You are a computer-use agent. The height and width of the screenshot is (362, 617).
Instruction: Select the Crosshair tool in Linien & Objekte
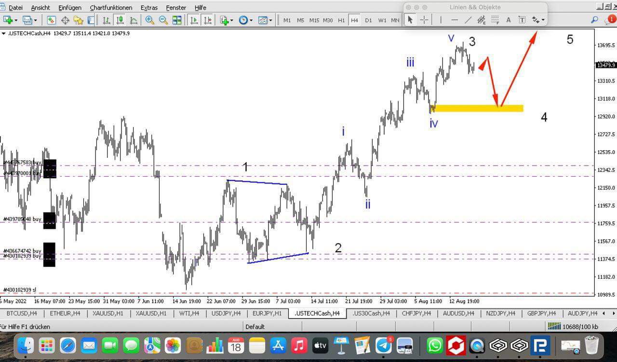tap(424, 20)
